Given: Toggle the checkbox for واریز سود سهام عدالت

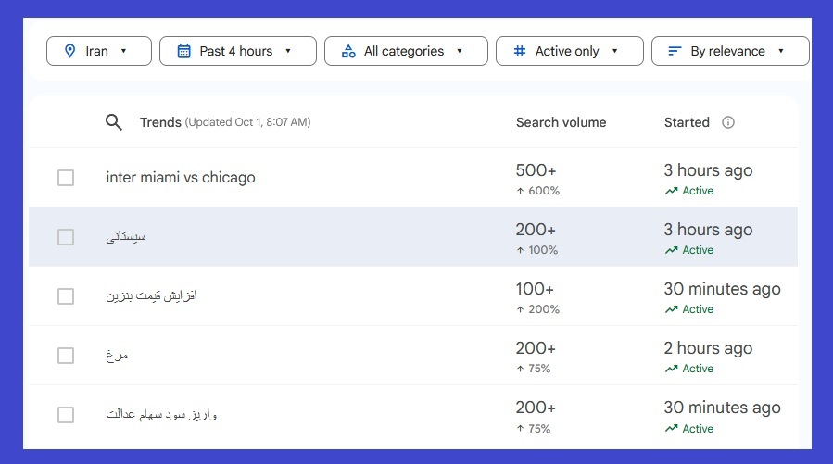Looking at the screenshot, I should [x=66, y=415].
